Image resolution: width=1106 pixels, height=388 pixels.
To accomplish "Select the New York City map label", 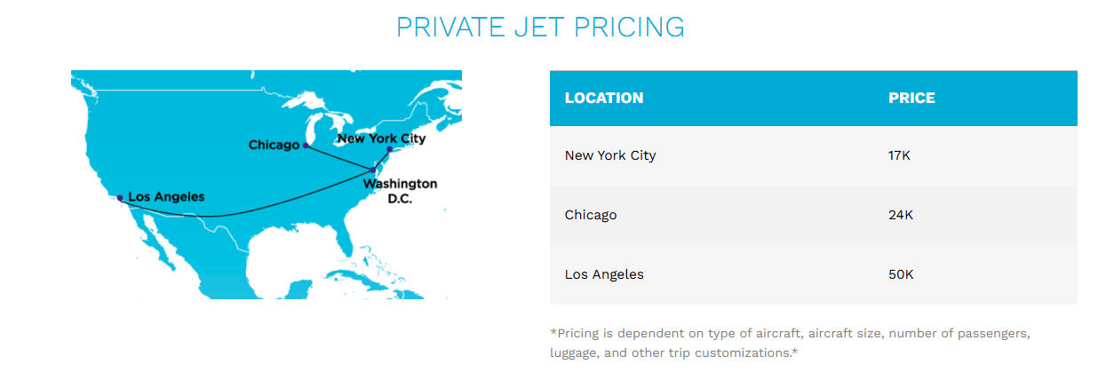I will click(381, 139).
